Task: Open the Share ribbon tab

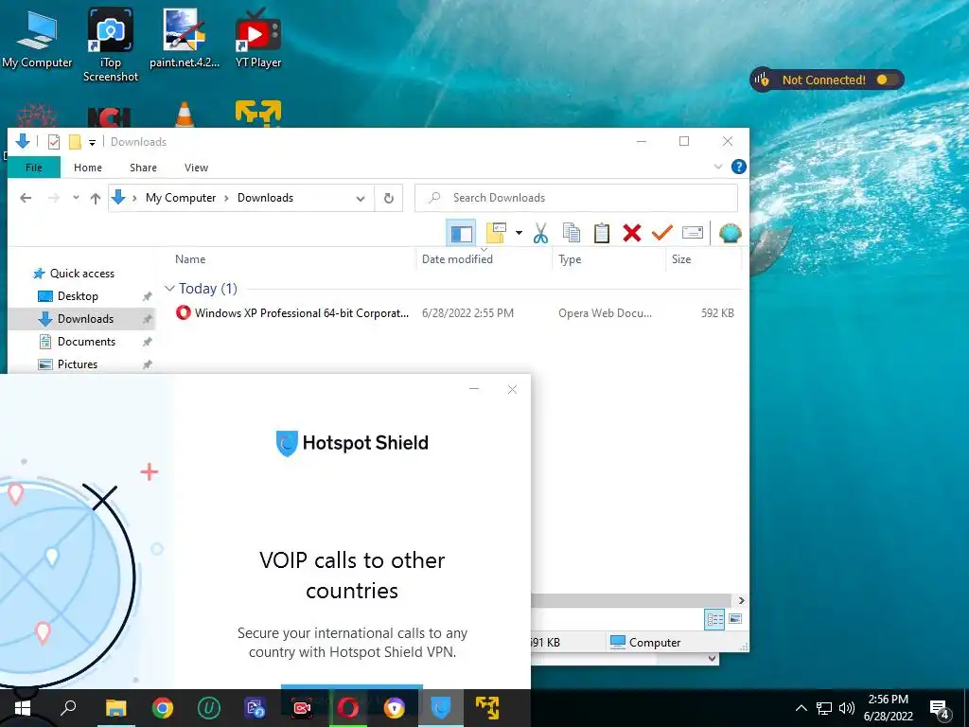Action: click(143, 168)
